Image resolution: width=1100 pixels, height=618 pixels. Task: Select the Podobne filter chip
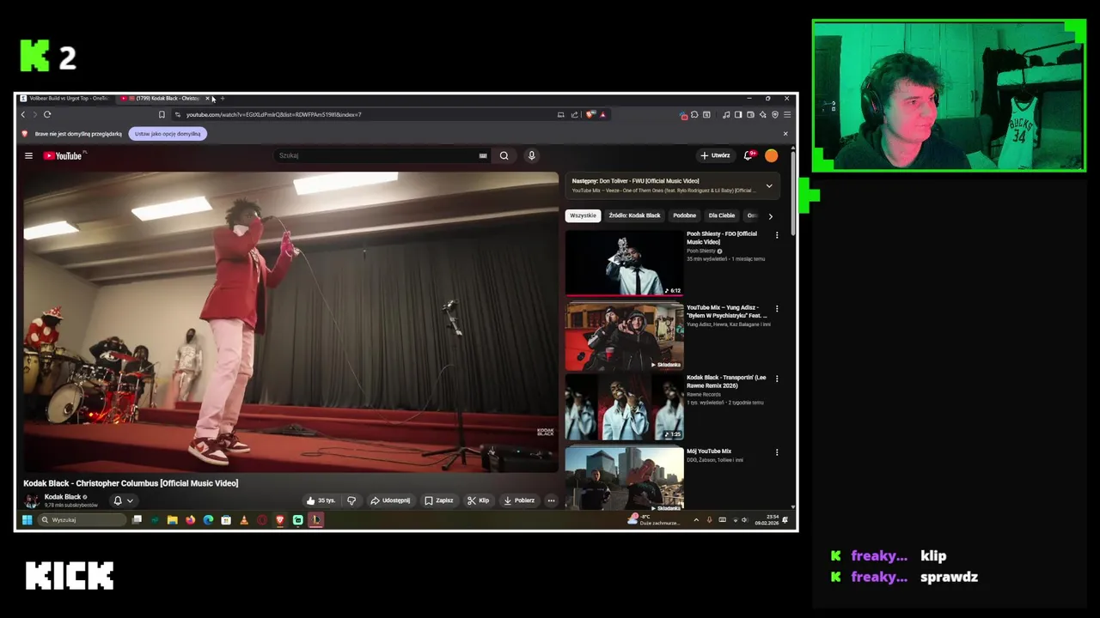click(x=684, y=215)
